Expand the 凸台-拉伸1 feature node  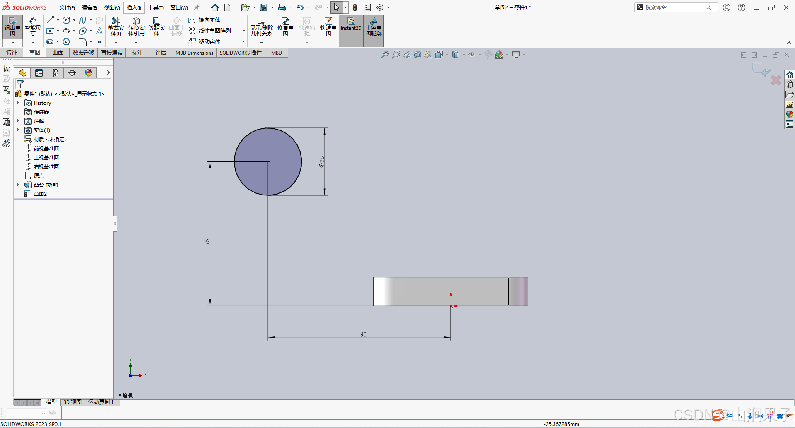(18, 185)
